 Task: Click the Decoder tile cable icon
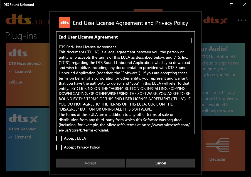click(x=217, y=145)
